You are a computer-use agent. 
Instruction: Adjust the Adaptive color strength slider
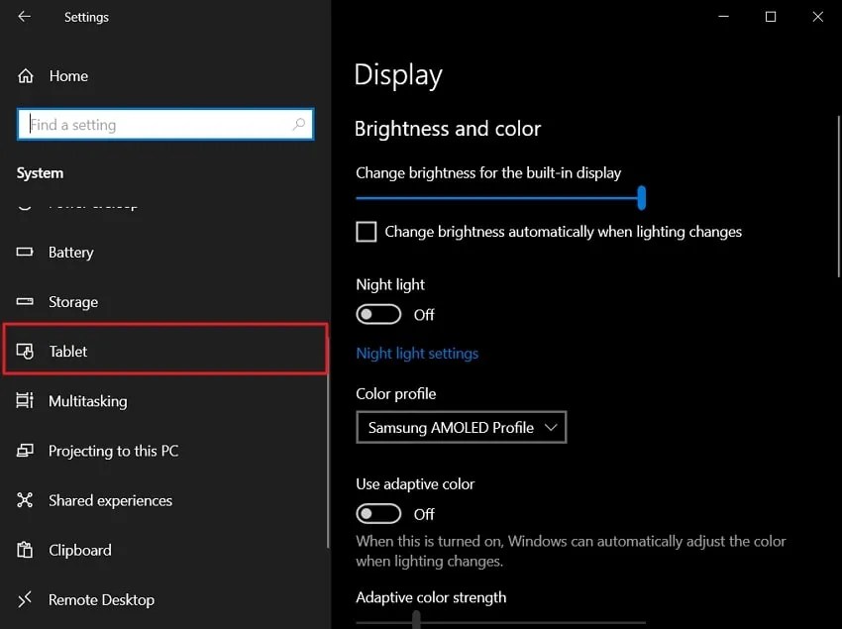(414, 624)
